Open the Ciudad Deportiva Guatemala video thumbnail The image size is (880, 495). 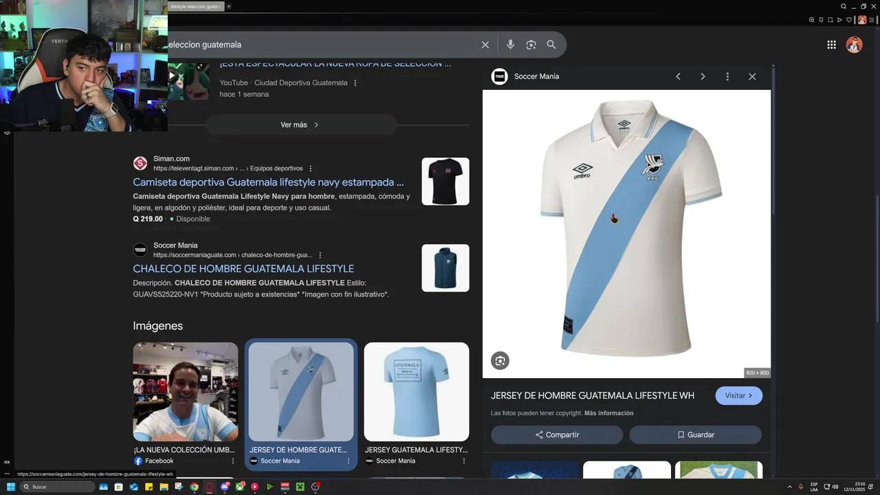tap(188, 81)
